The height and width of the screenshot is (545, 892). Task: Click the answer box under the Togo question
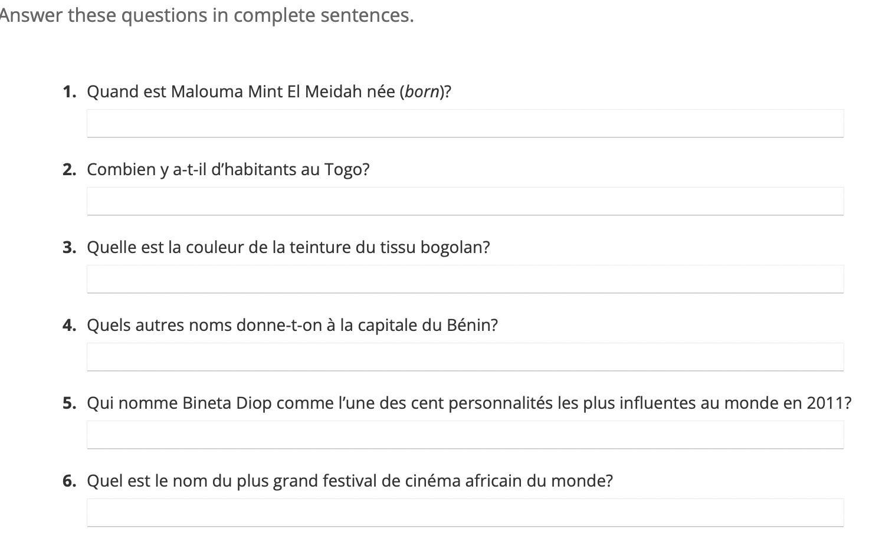coord(465,201)
